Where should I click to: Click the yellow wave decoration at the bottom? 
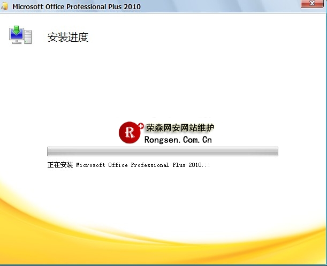[x=161, y=241]
